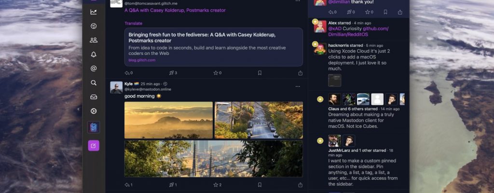Switch account via sidebar avatar
Viewport: 494px width, 193px height.
pyautogui.click(x=94, y=127)
